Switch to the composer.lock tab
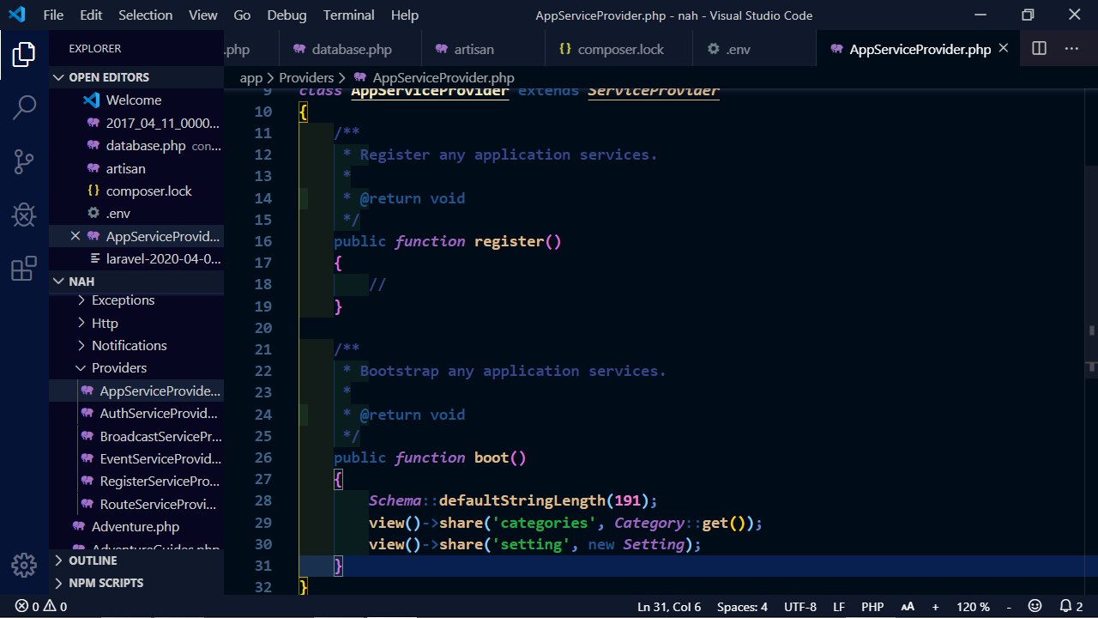This screenshot has width=1098, height=618. click(x=618, y=49)
